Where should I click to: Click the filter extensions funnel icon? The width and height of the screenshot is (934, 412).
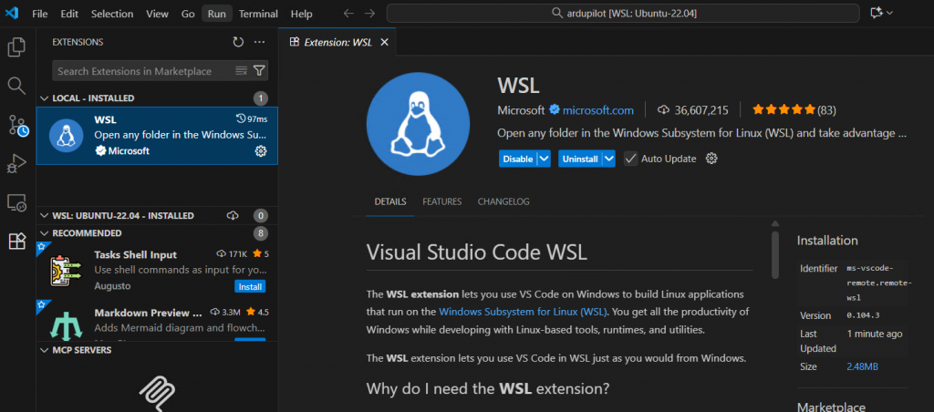259,70
